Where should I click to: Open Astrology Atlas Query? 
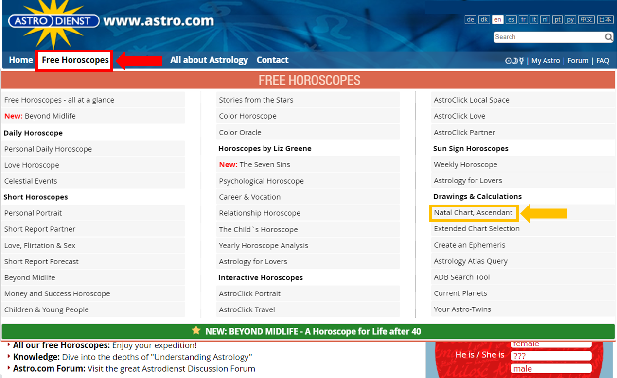pos(523,261)
